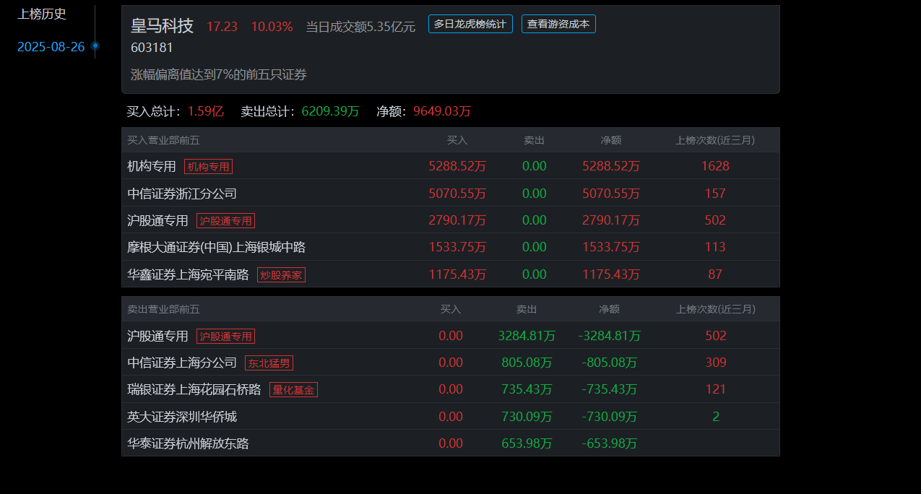The image size is (921, 494).
Task: Click listing count 309
Action: point(716,363)
